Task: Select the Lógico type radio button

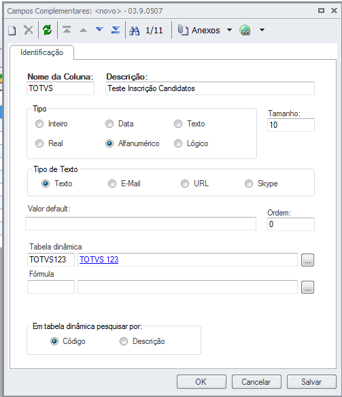Action: (178, 143)
